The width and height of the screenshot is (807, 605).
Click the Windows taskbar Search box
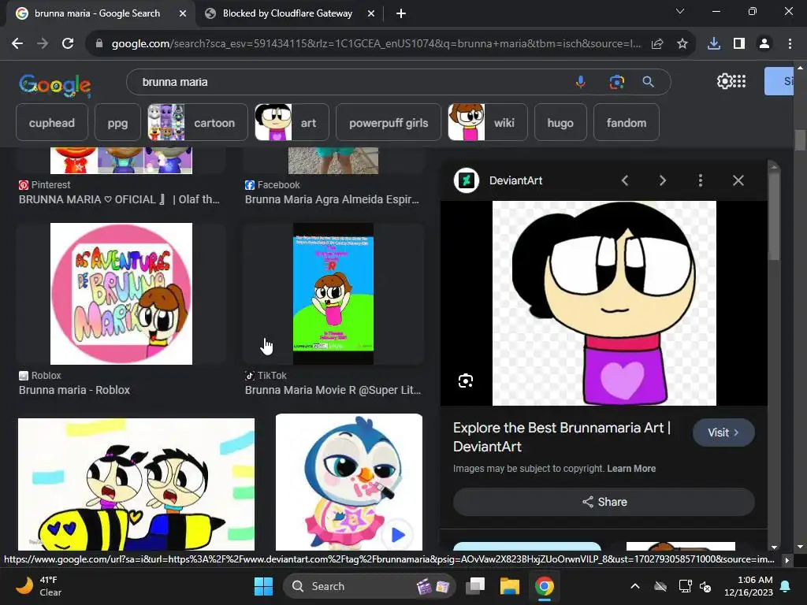tap(370, 586)
